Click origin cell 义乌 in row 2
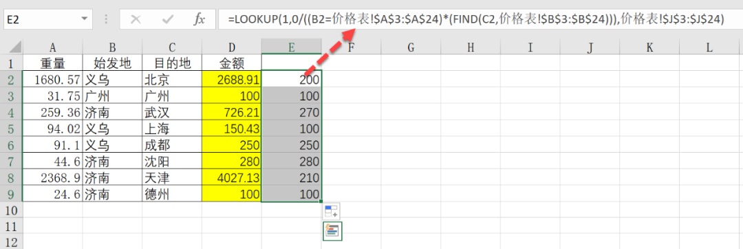Image resolution: width=743 pixels, height=249 pixels. 112,79
